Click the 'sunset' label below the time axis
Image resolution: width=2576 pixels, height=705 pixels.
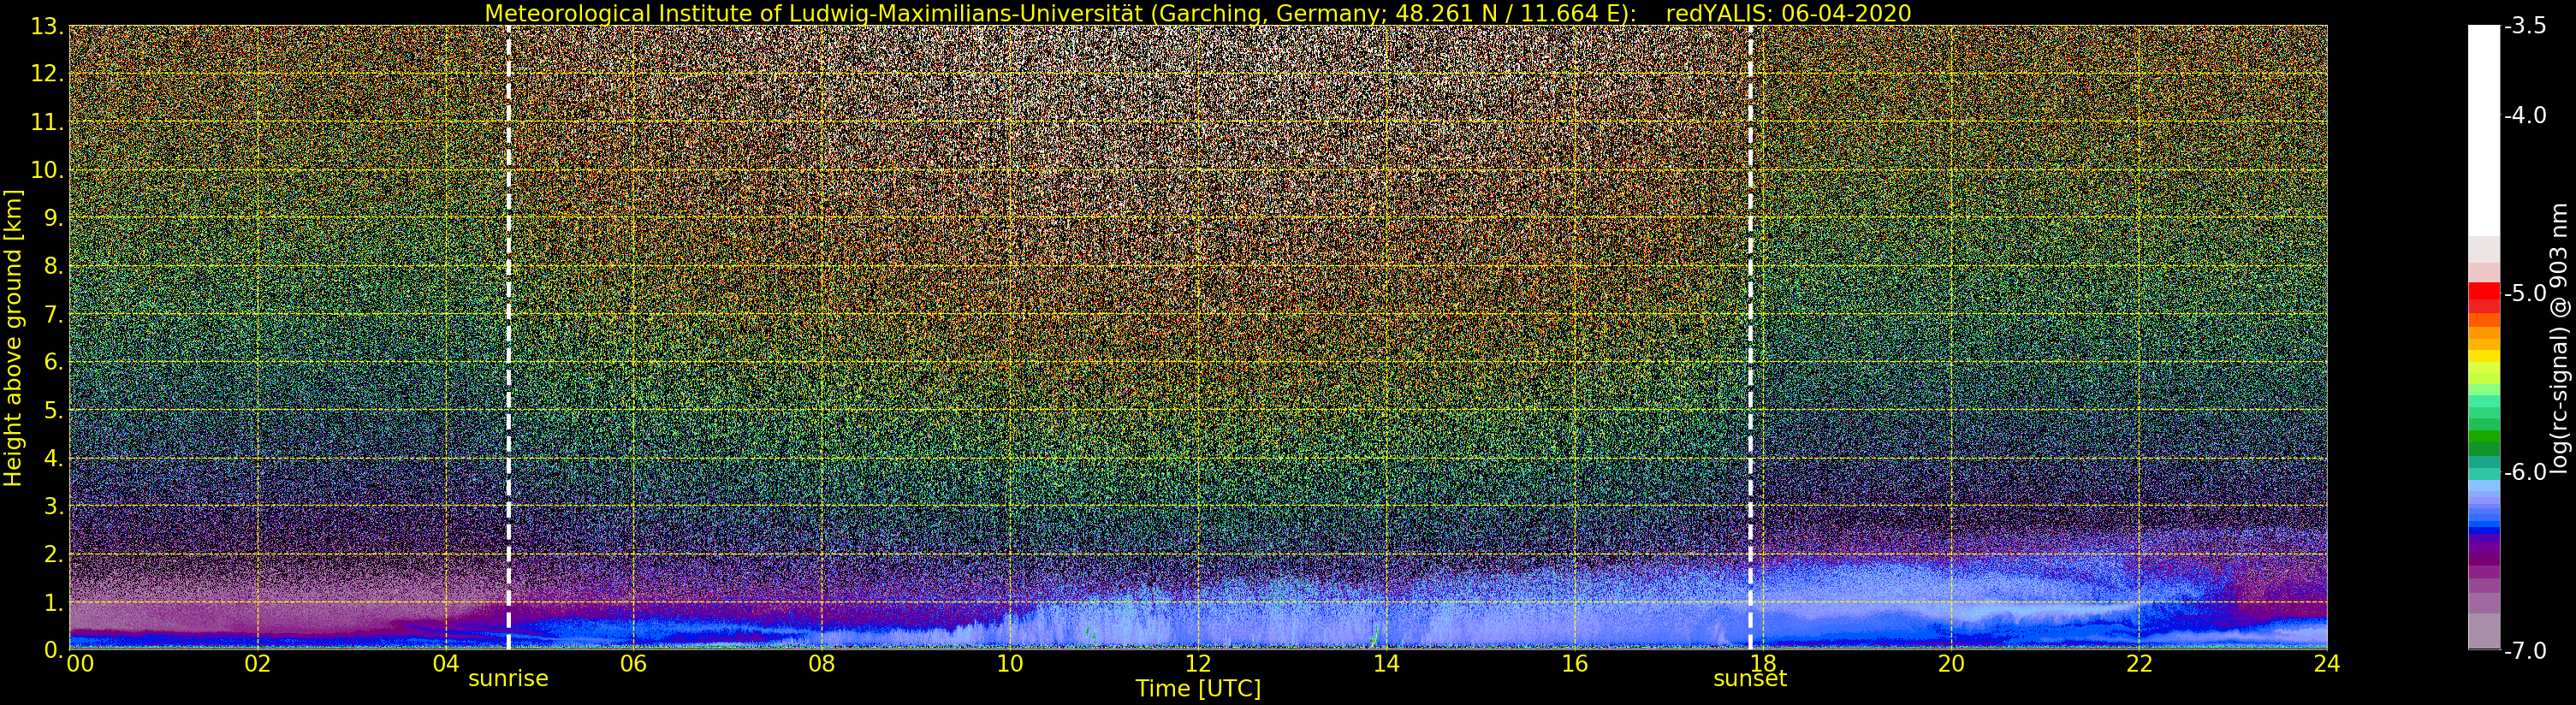coord(1750,678)
